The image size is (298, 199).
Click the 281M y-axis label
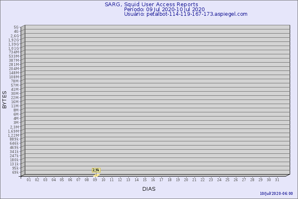[x=14, y=65]
